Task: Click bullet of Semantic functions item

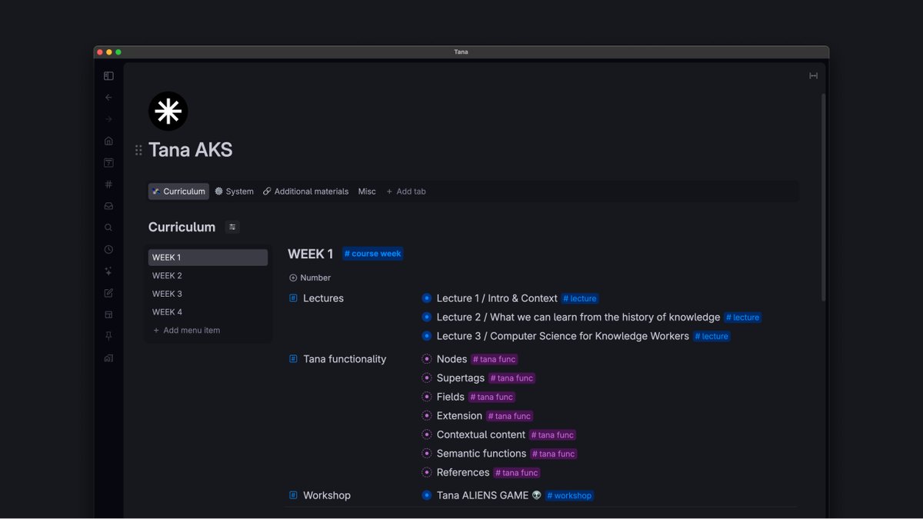Action: (427, 454)
